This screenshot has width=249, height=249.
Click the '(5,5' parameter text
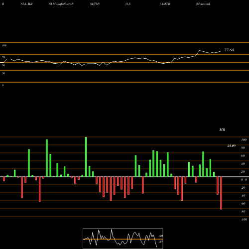[128, 4]
